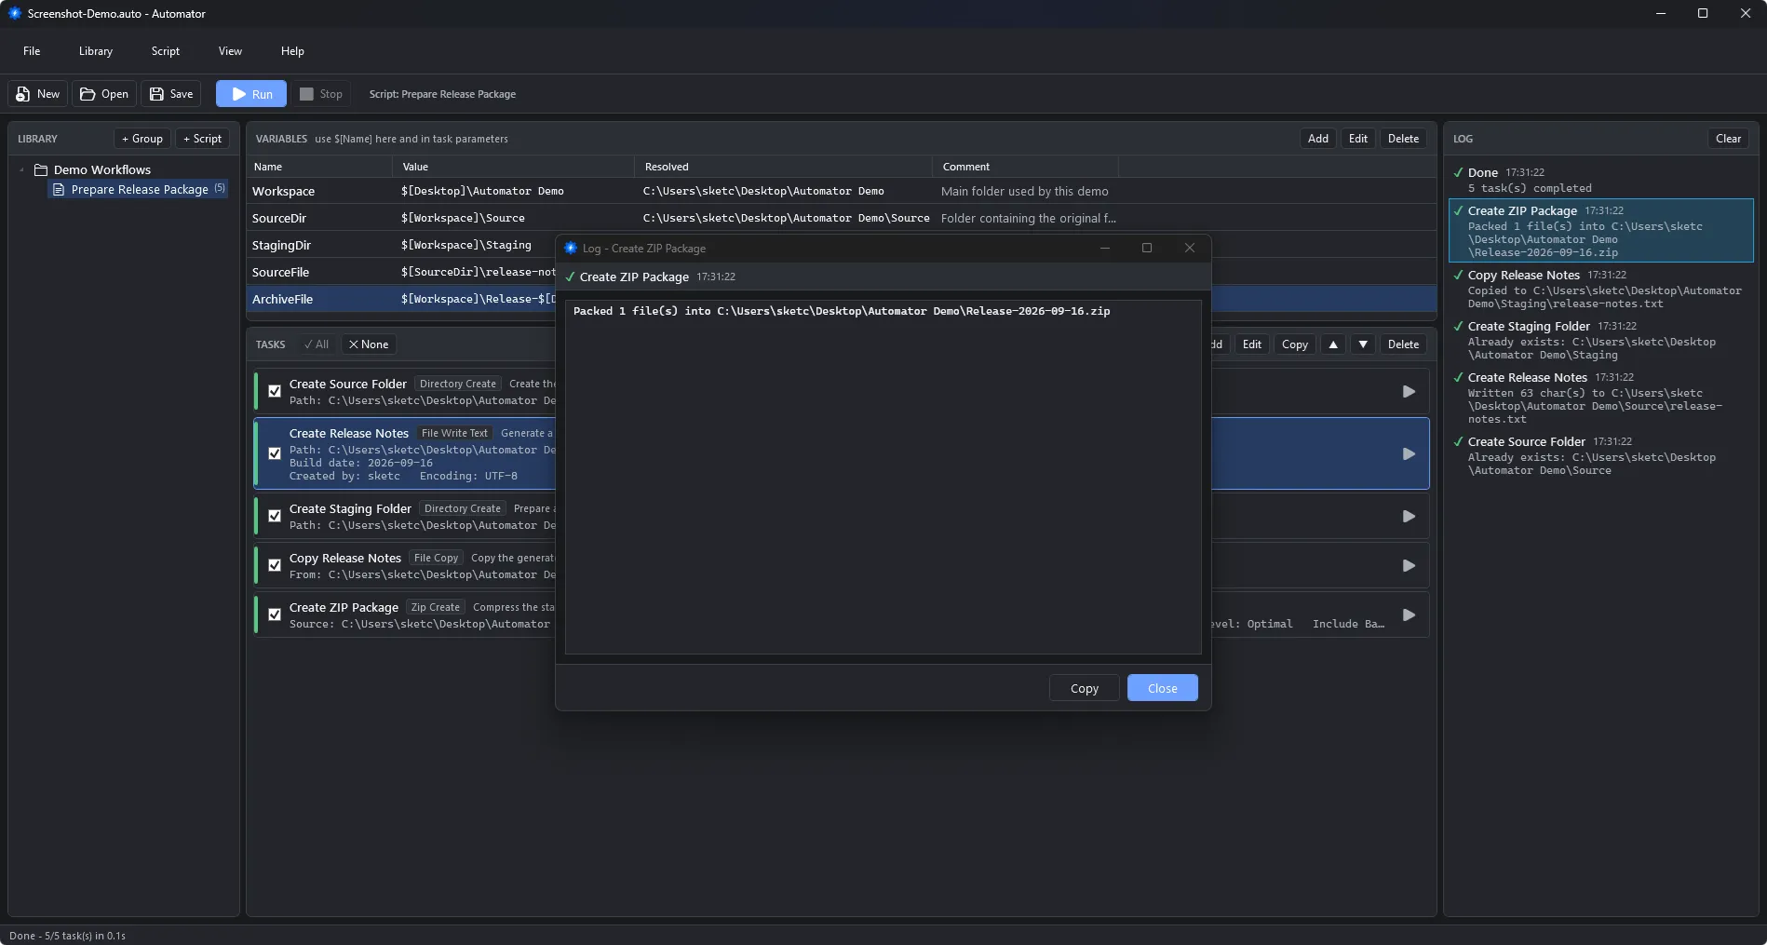Move the selected task up with the arrow
Viewport: 1767px width, 945px height.
point(1333,344)
